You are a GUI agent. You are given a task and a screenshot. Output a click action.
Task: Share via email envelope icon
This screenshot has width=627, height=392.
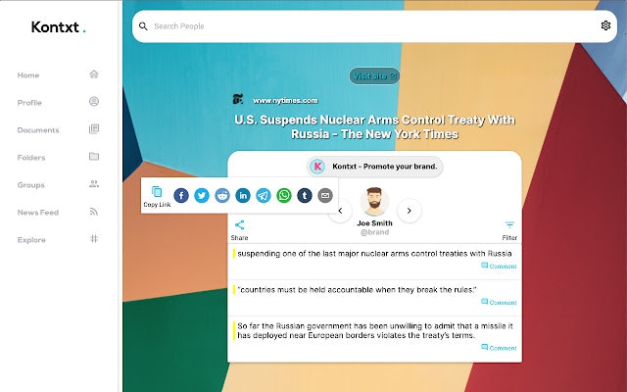click(325, 196)
